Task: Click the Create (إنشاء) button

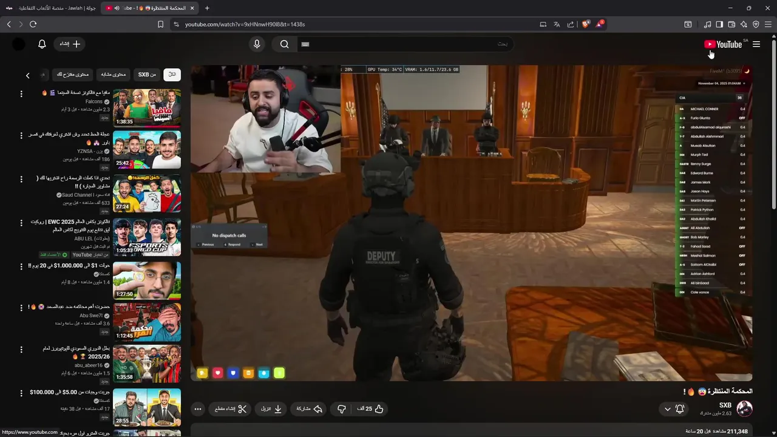Action: click(x=70, y=44)
